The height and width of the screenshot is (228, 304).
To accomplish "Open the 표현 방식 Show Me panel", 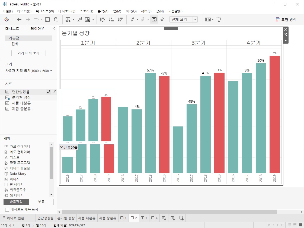I will point(286,19).
